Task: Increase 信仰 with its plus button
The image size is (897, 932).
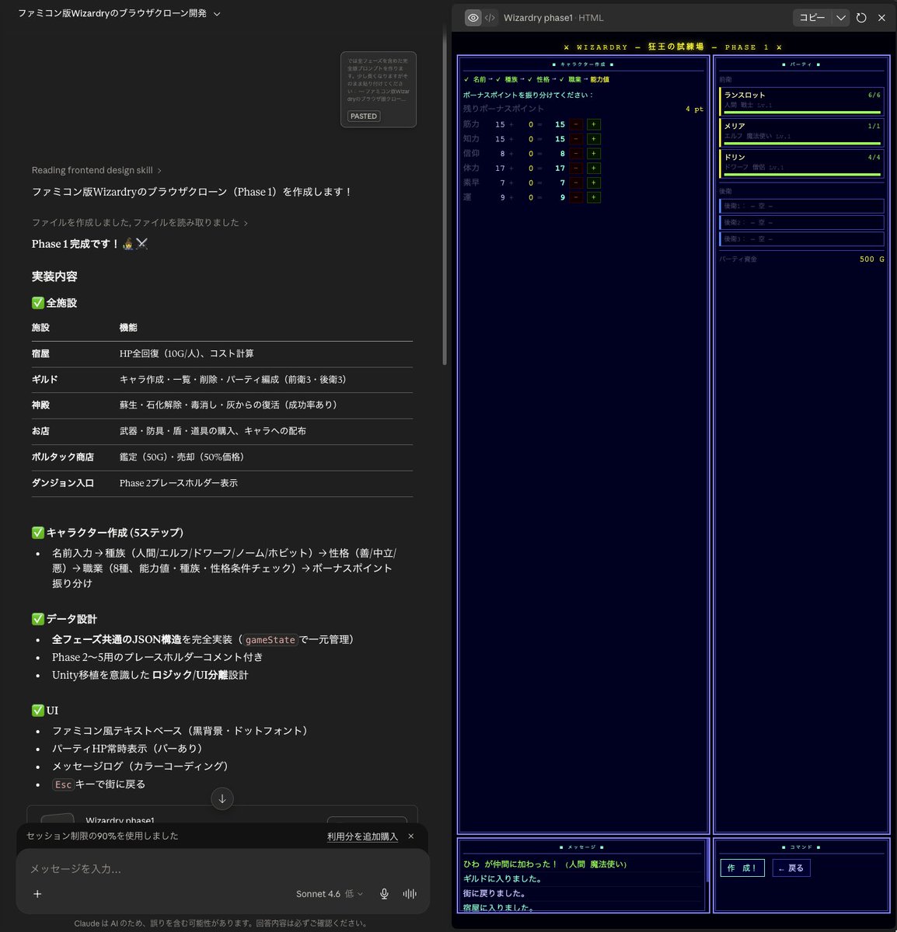Action: coord(593,154)
